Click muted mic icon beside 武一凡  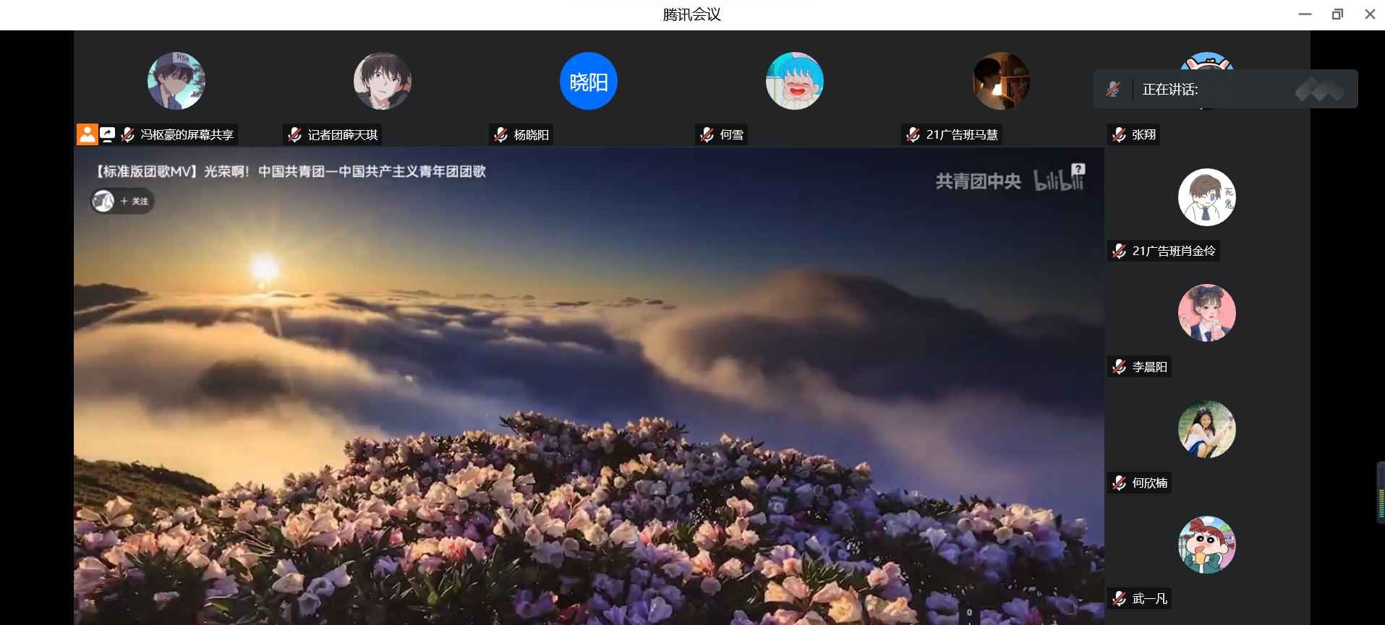point(1119,598)
